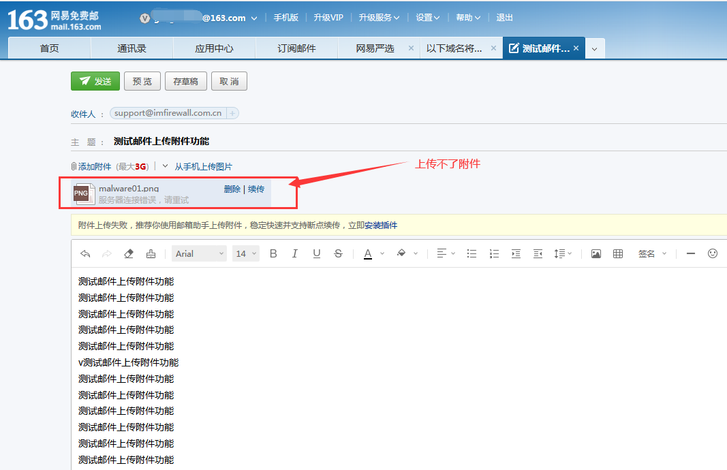Click the eraser clear formatting icon

point(129,253)
